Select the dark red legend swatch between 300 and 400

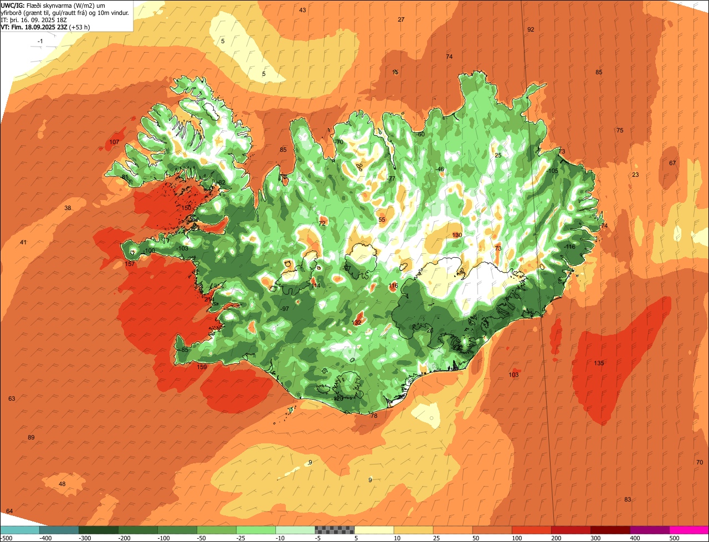point(610,530)
